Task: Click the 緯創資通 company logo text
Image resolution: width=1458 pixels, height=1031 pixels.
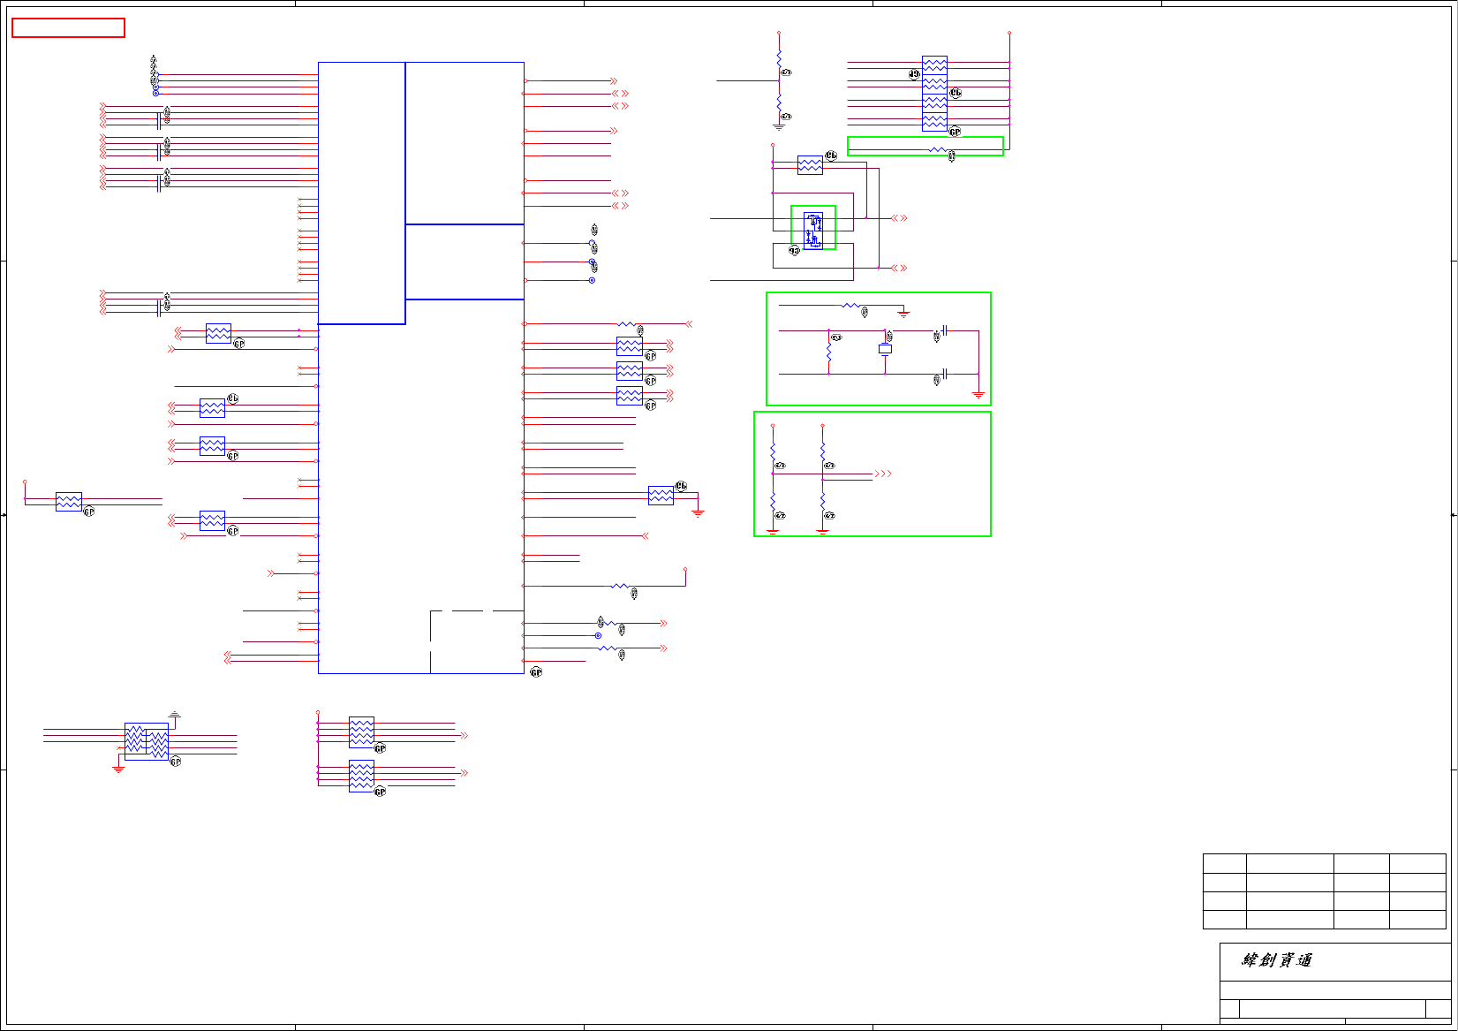Action: click(x=1277, y=960)
